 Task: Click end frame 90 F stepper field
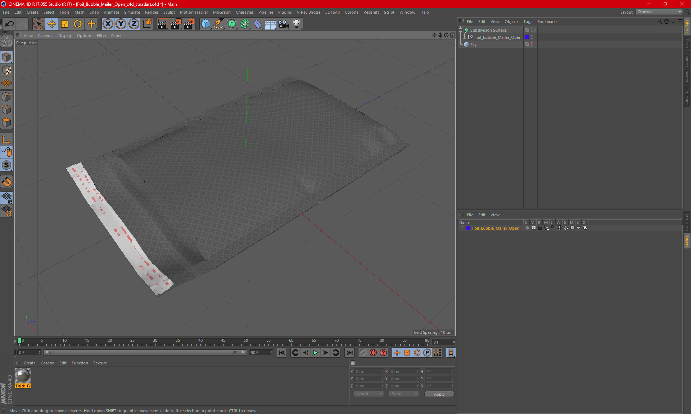pos(261,353)
